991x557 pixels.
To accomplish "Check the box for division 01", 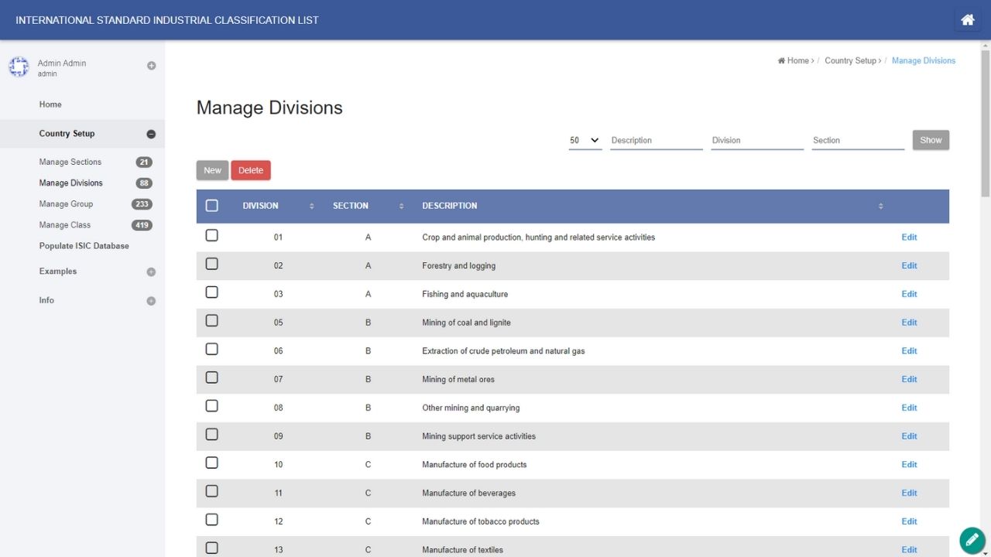I will click(x=212, y=236).
